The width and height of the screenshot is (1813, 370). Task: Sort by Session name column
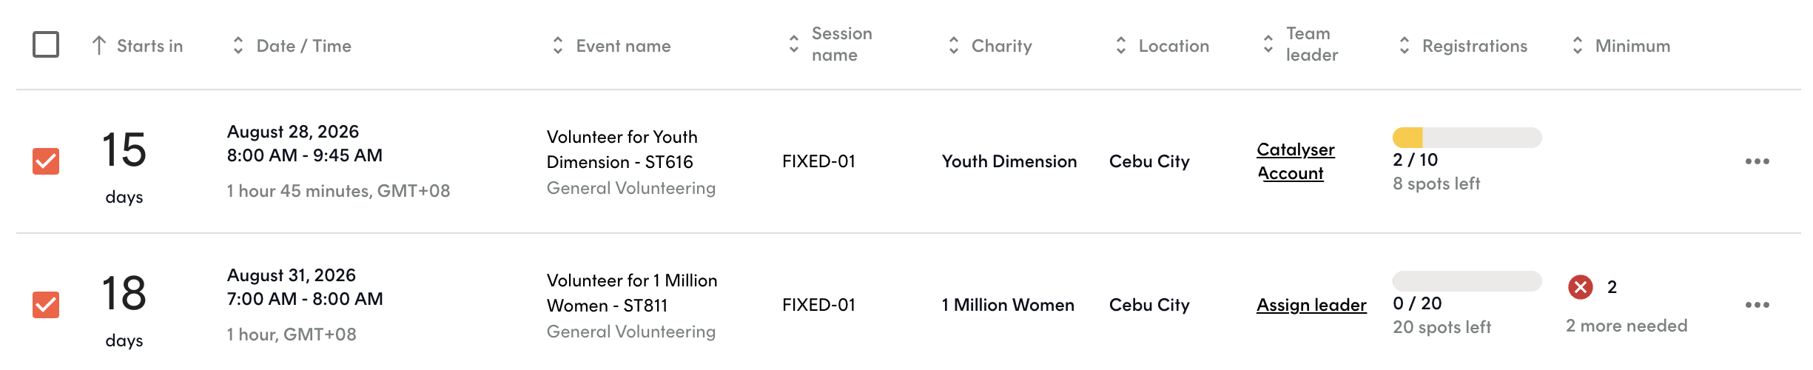(x=831, y=44)
